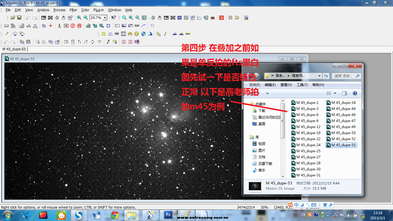393x221 pixels.
Task: Click the yellow pencil edit icon
Action: [x=108, y=42]
